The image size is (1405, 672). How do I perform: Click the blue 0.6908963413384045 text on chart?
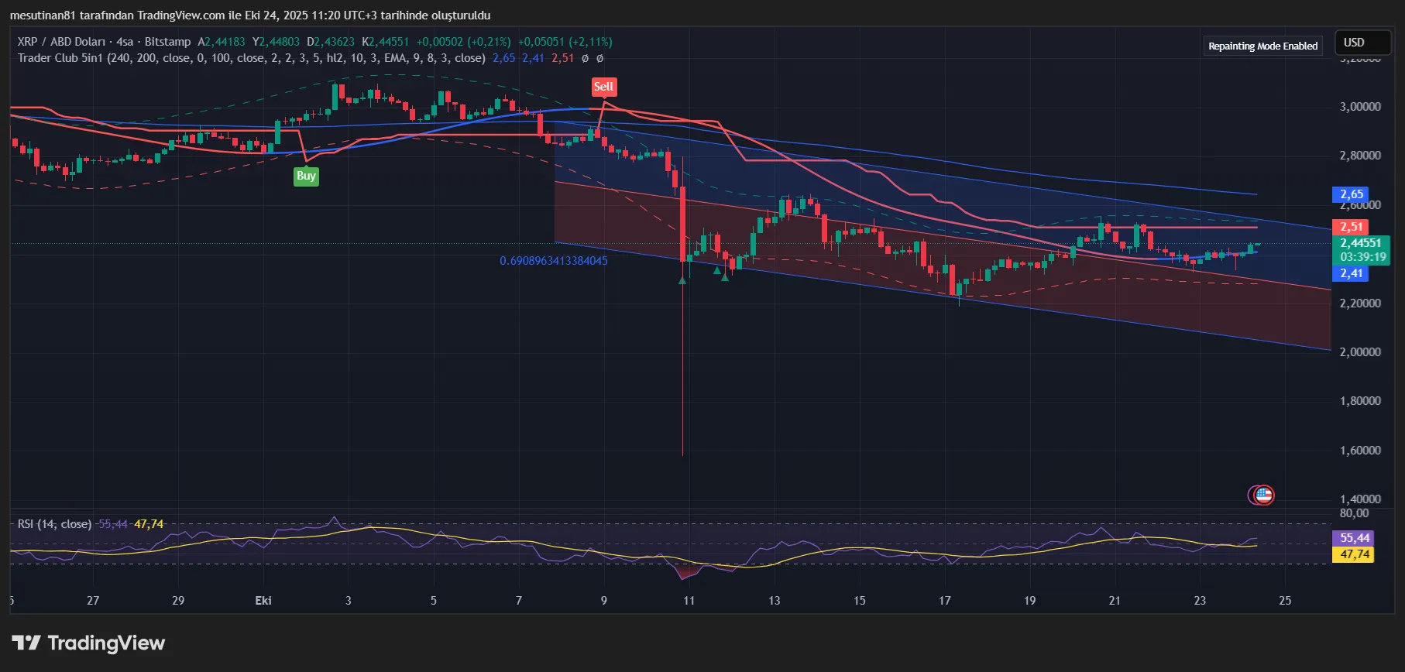(x=554, y=261)
